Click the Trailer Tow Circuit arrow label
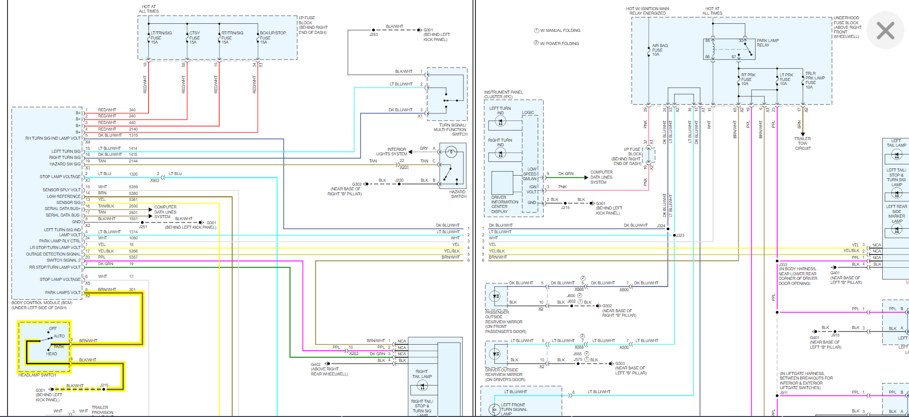This screenshot has height=417, width=909. [x=803, y=143]
